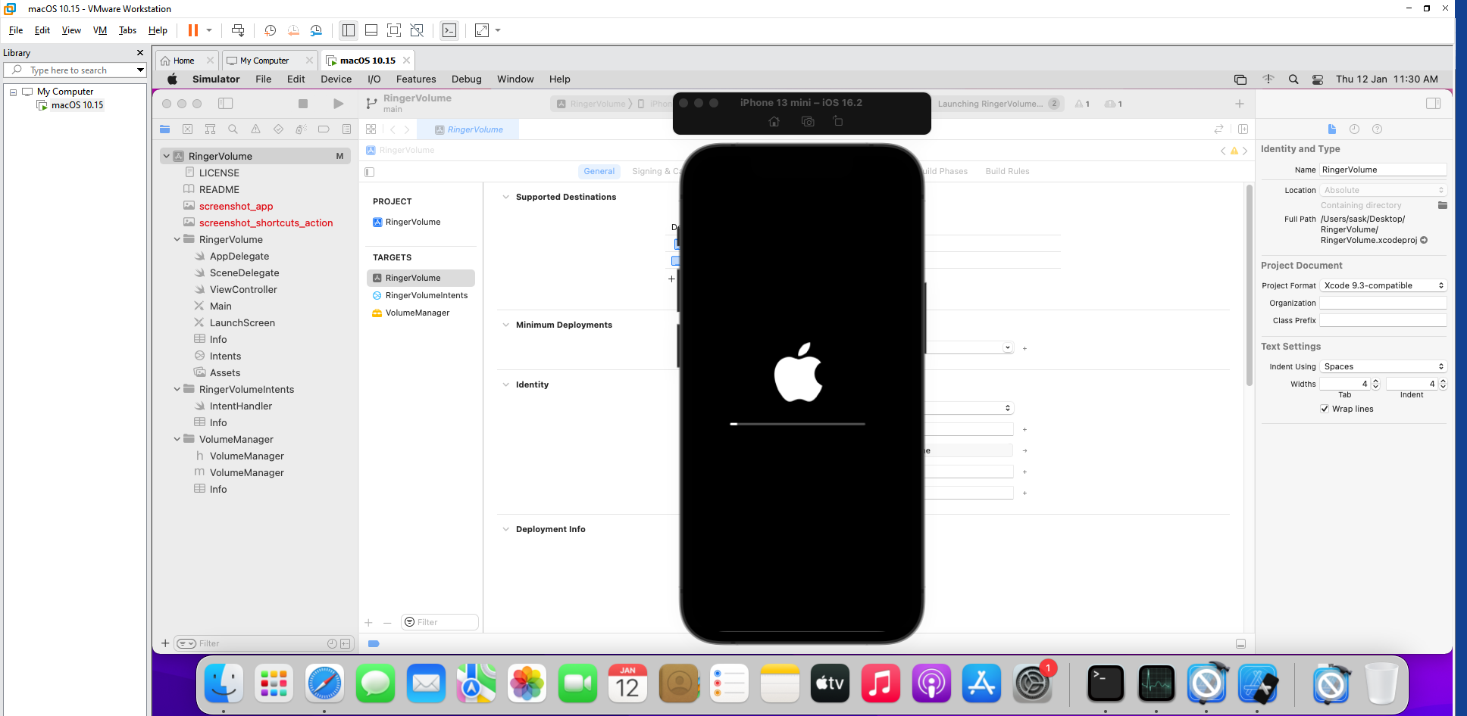Select the General tab

(x=599, y=172)
